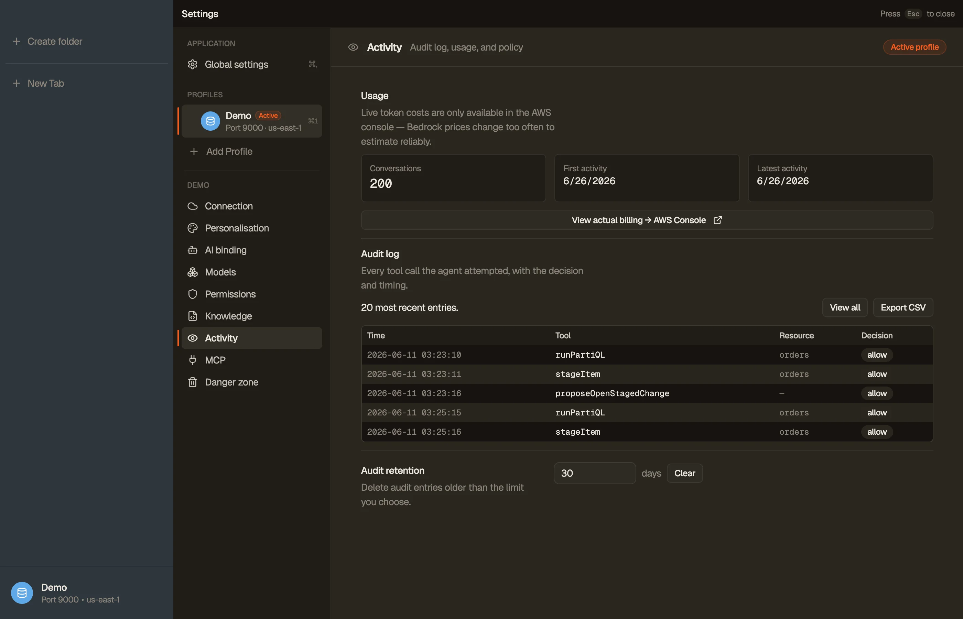Click the Active tag beside Demo
This screenshot has width=963, height=619.
268,116
